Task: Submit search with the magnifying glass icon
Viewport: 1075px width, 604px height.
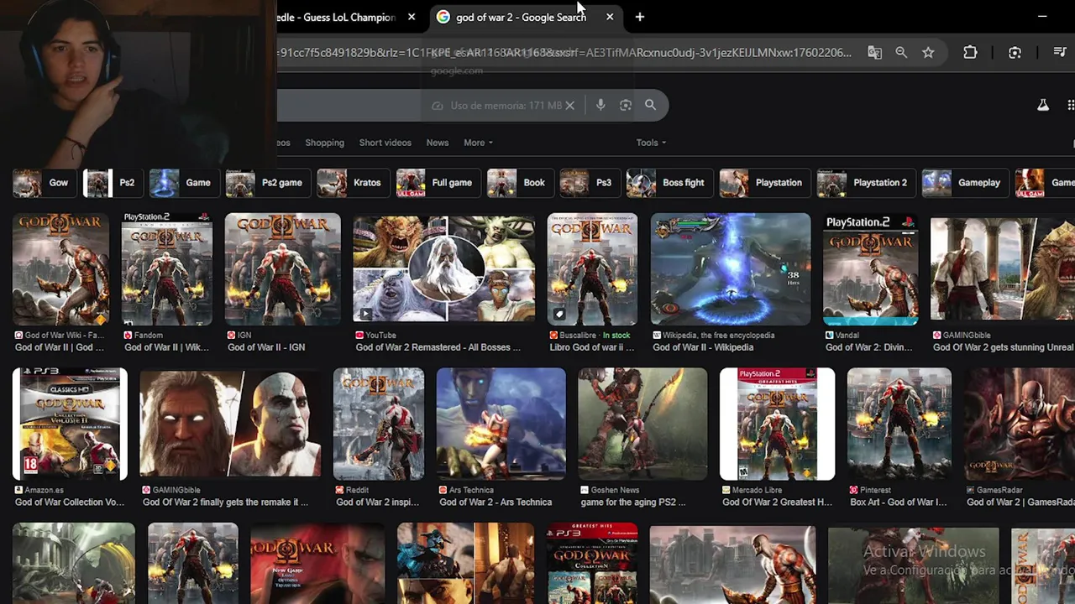Action: coord(650,105)
